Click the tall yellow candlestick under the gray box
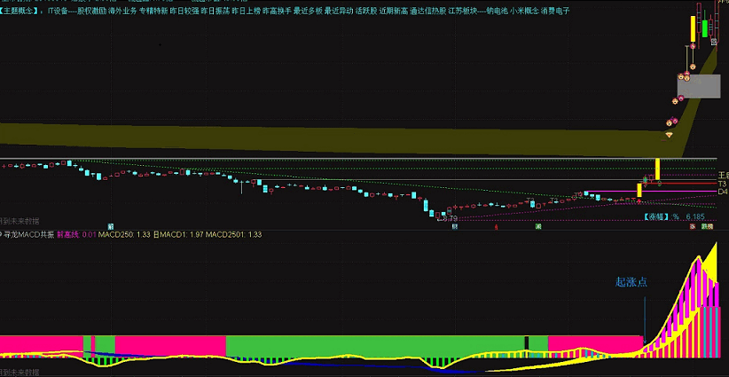This screenshot has height=377, width=729. (658, 169)
